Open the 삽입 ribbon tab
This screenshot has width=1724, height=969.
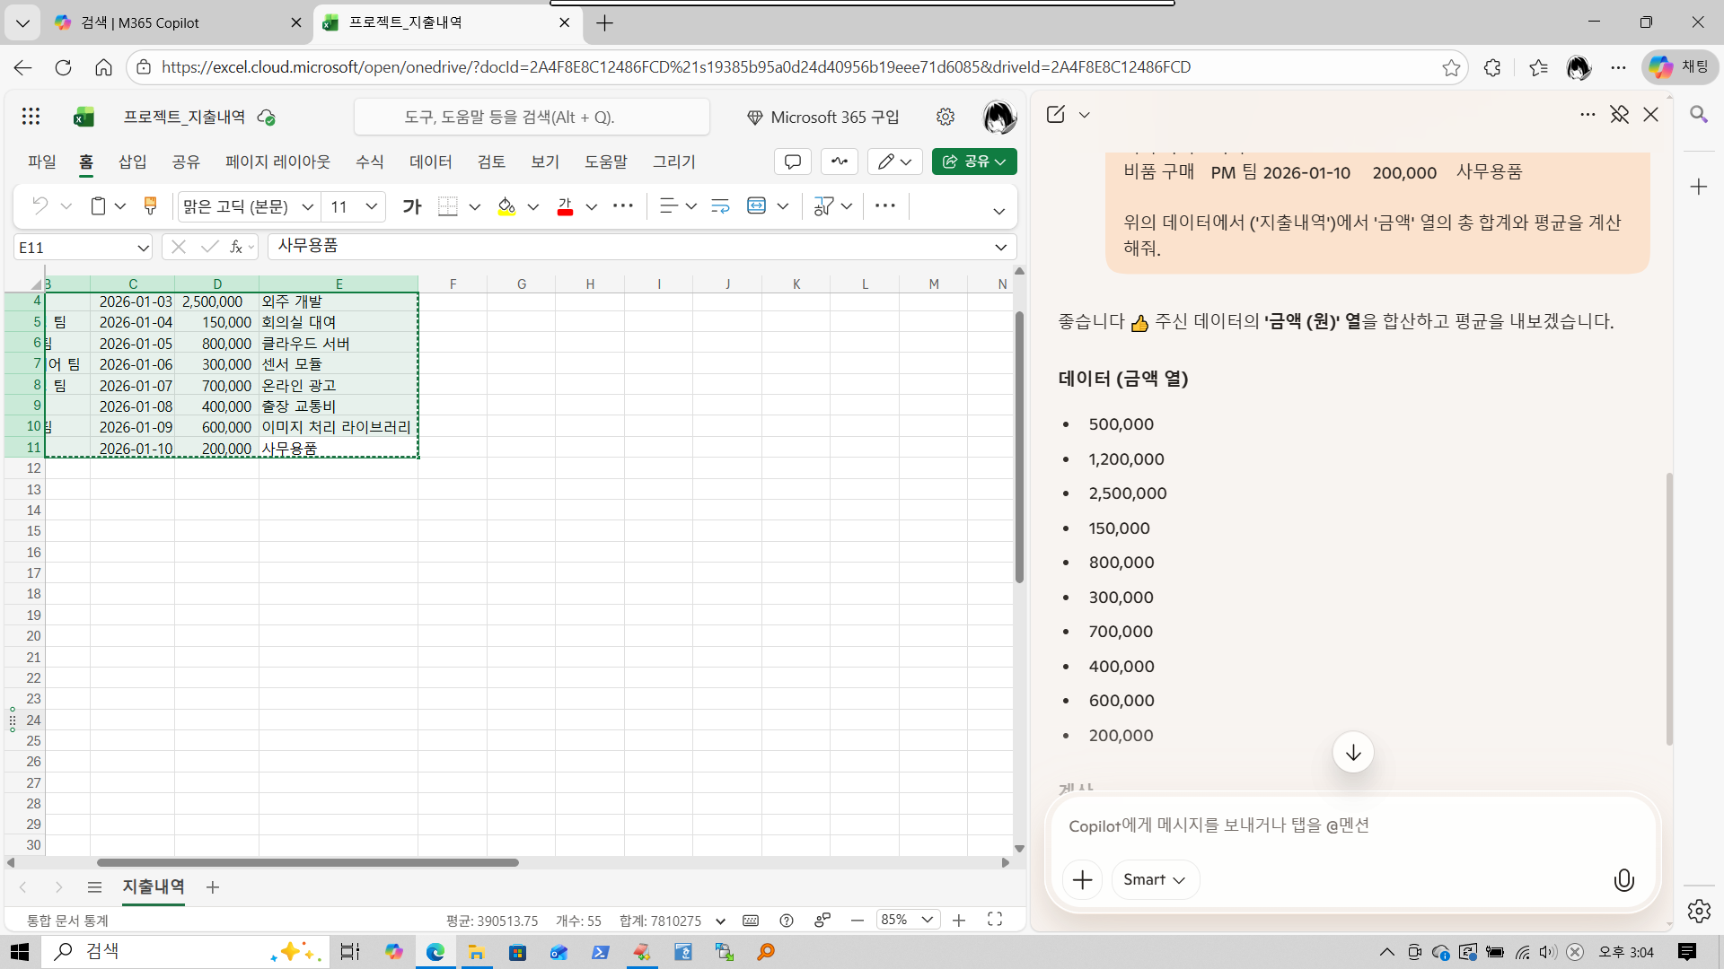[132, 161]
